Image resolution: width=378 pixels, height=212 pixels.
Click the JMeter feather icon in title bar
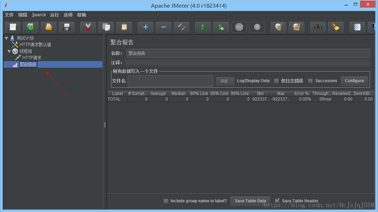tap(6, 5)
